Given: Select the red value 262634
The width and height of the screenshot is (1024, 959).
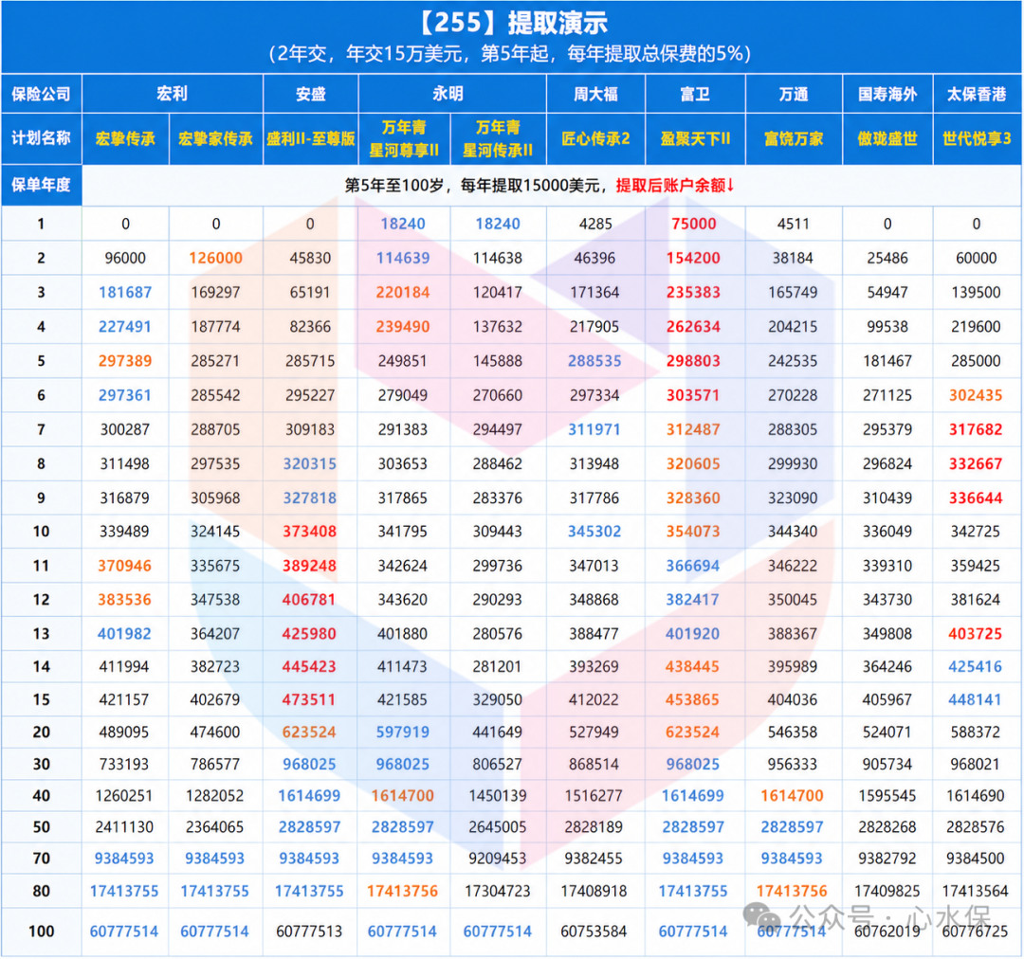Looking at the screenshot, I should coord(693,326).
